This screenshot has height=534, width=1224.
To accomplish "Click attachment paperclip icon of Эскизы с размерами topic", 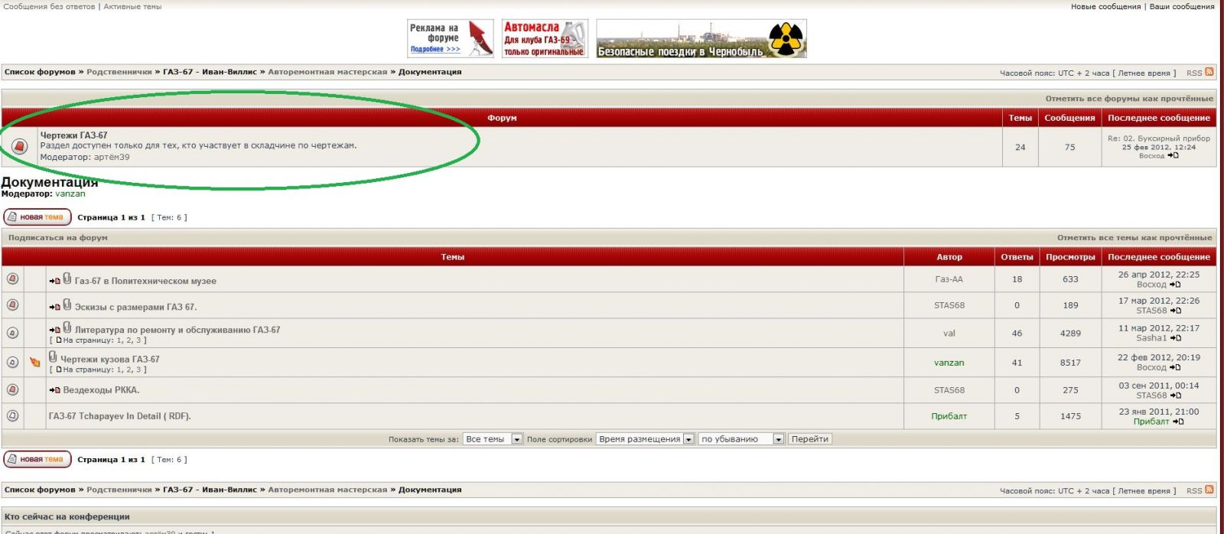I will coord(67,304).
